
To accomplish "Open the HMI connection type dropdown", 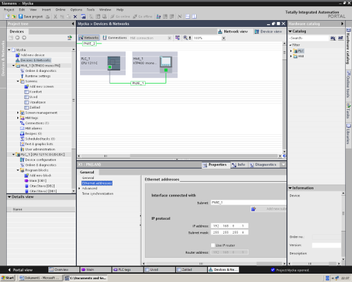I will tap(170, 38).
